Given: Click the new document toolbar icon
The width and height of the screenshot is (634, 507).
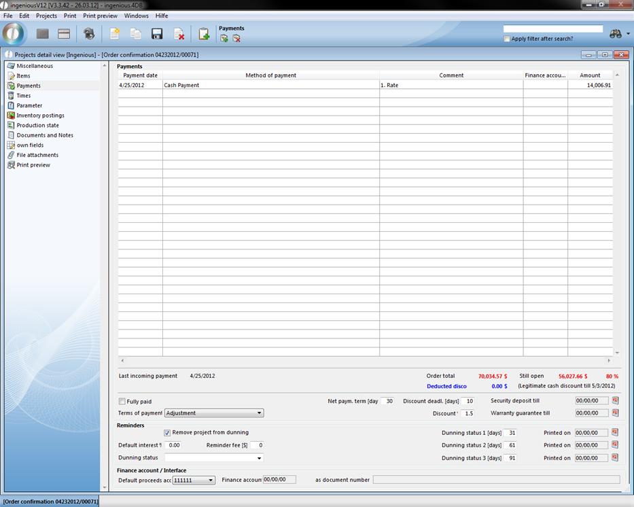Looking at the screenshot, I should point(114,34).
